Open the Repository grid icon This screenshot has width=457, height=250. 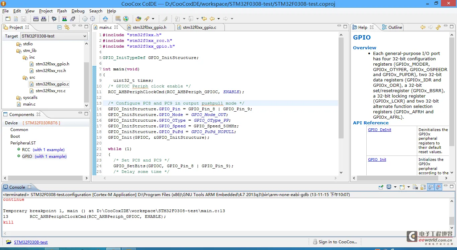(x=118, y=19)
